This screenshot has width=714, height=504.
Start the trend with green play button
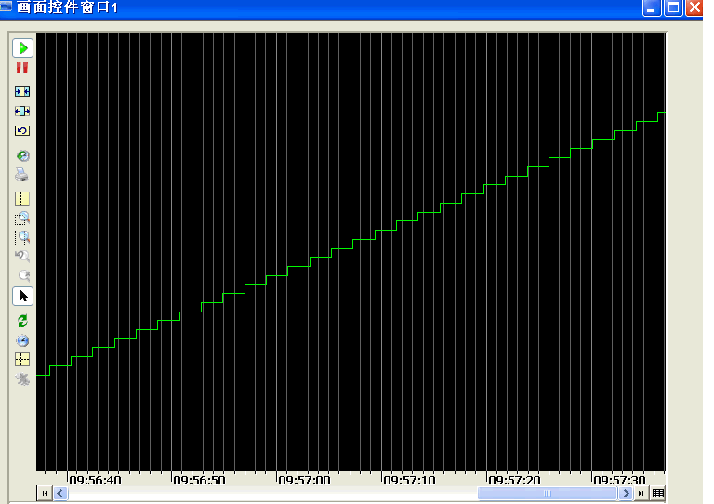coord(22,47)
